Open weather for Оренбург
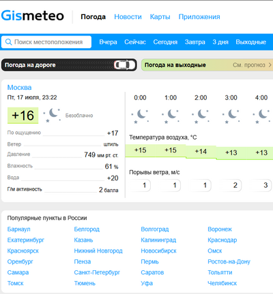273x294 pixels. click(x=20, y=262)
